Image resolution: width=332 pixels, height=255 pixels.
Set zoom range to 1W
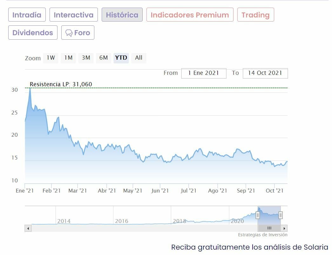(x=51, y=58)
